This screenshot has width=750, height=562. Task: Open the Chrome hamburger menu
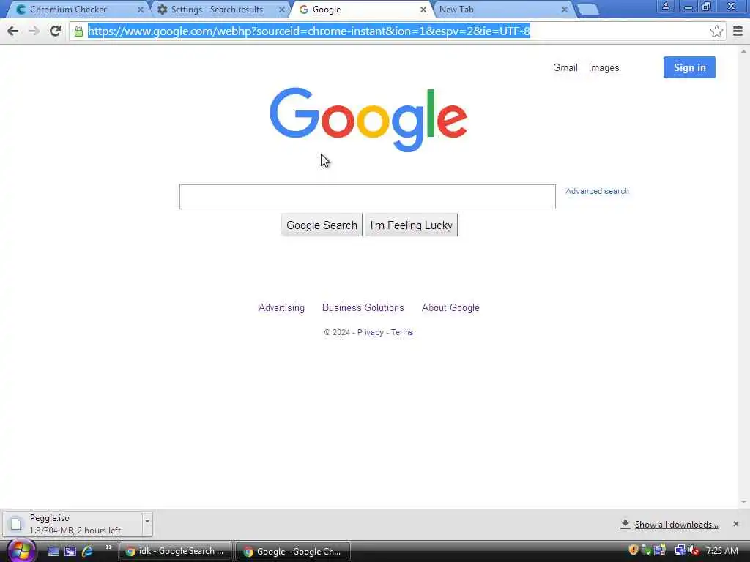738,31
